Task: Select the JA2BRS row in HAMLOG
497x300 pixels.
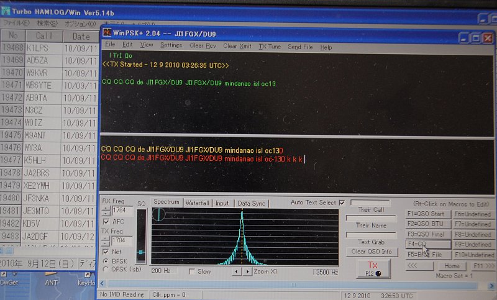Action: click(x=48, y=173)
